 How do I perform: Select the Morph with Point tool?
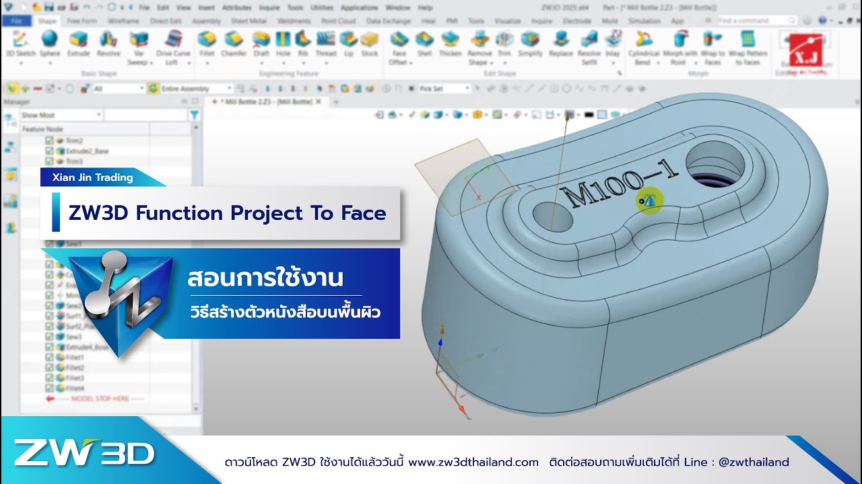[679, 48]
